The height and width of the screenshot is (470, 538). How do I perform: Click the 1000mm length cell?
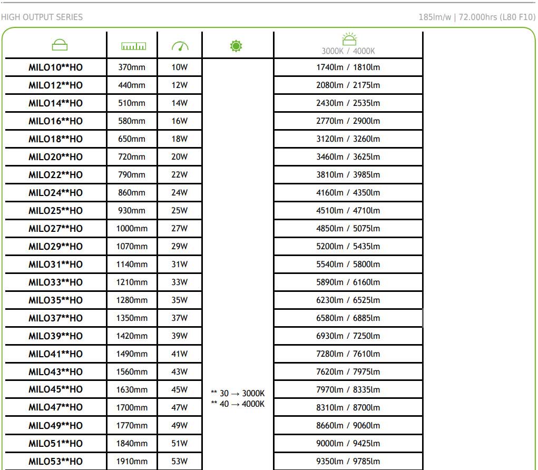(x=132, y=229)
